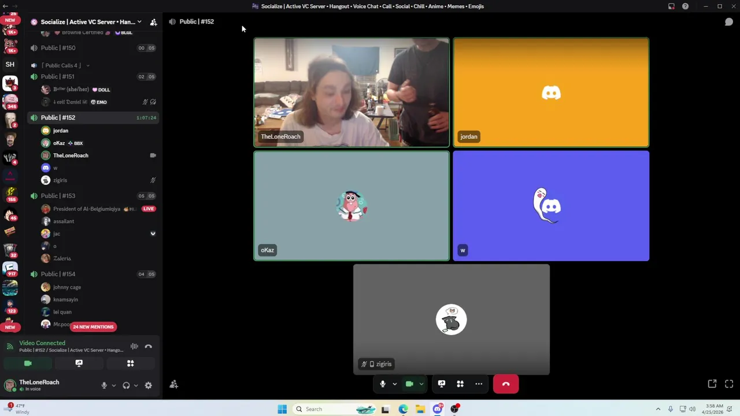Toggle camera button in left voice panel
The height and width of the screenshot is (416, 740).
pyautogui.click(x=28, y=363)
